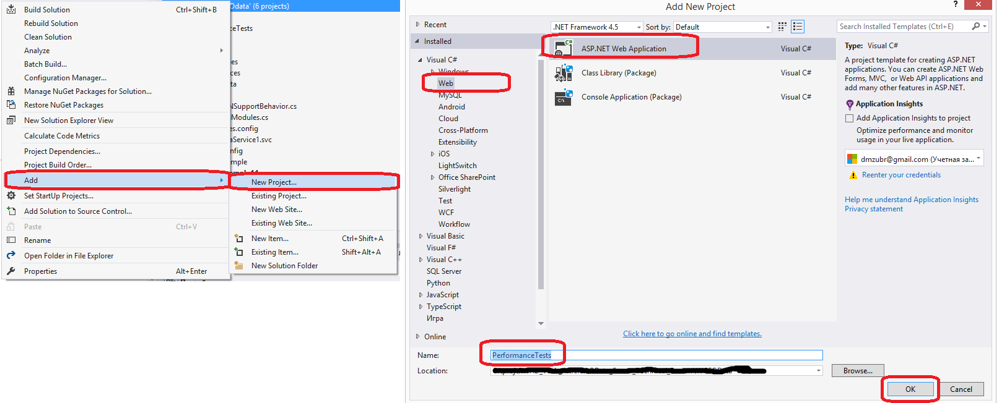The image size is (1007, 403).
Task: Focus the project Name field
Action: [x=656, y=355]
